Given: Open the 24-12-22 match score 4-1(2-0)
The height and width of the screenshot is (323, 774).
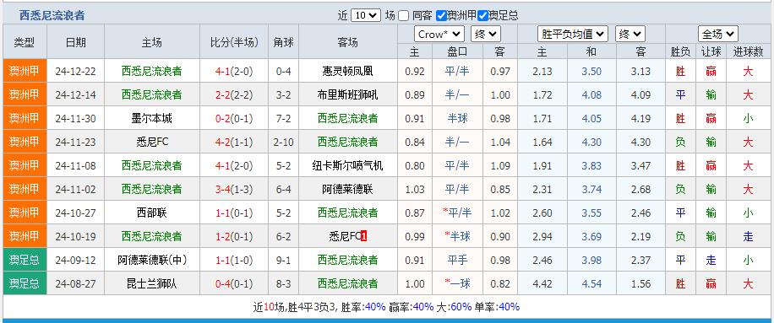Looking at the screenshot, I should click(x=234, y=72).
